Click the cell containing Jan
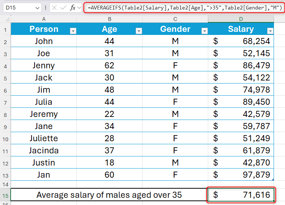 (x=44, y=175)
